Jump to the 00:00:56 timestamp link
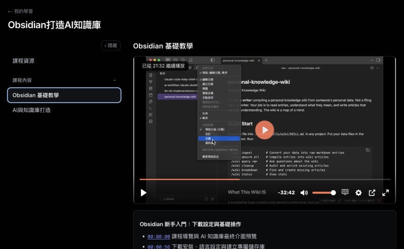The width and height of the screenshot is (404, 249). pos(159,246)
